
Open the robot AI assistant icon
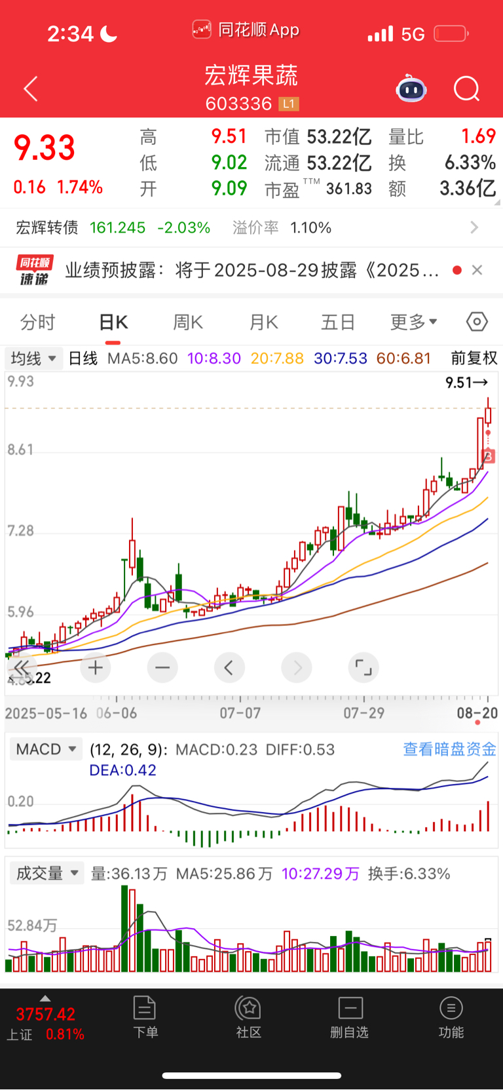pyautogui.click(x=411, y=88)
